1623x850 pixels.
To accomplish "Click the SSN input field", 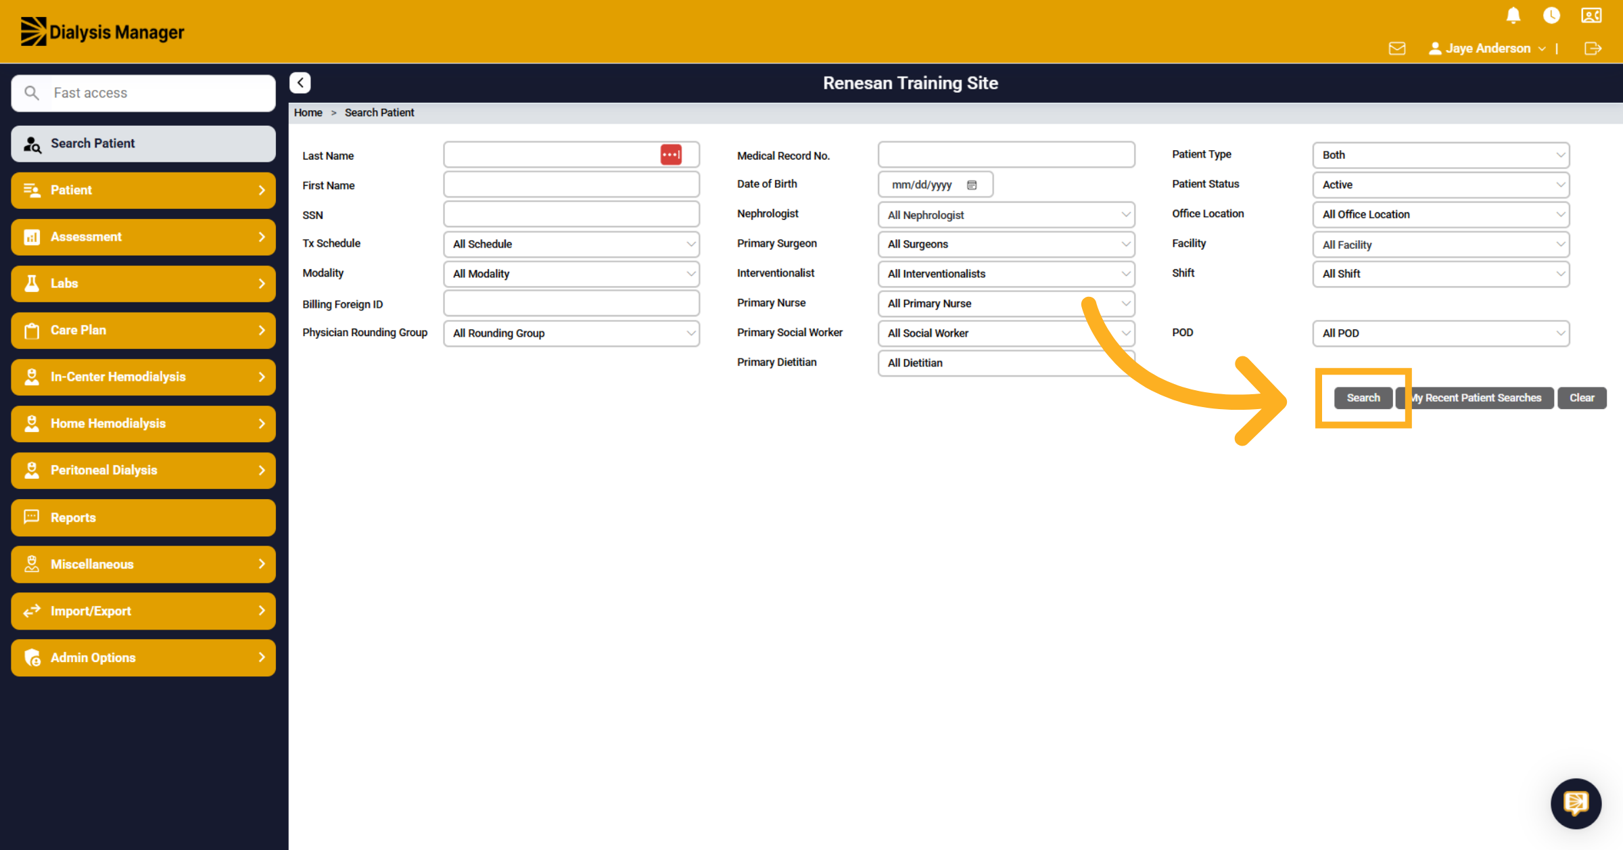I will coord(571,214).
